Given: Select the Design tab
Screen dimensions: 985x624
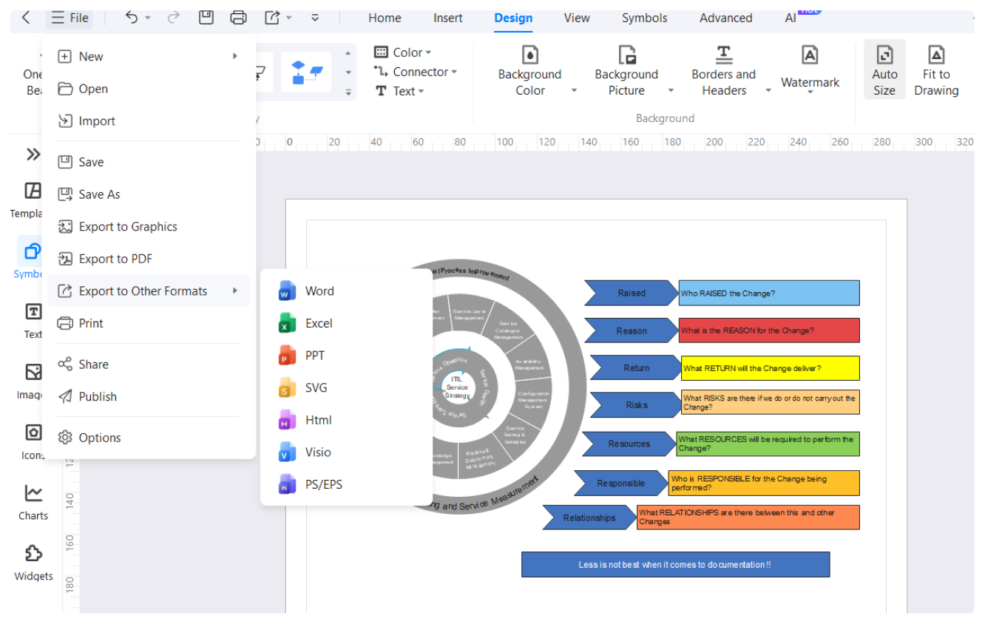Looking at the screenshot, I should point(513,18).
